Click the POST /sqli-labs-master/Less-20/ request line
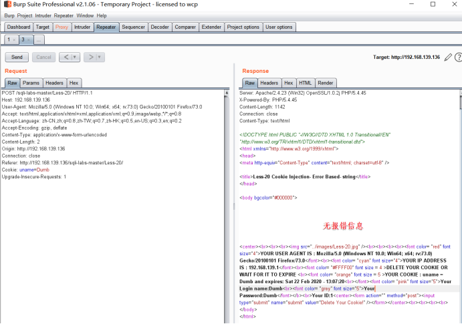 [x=47, y=93]
